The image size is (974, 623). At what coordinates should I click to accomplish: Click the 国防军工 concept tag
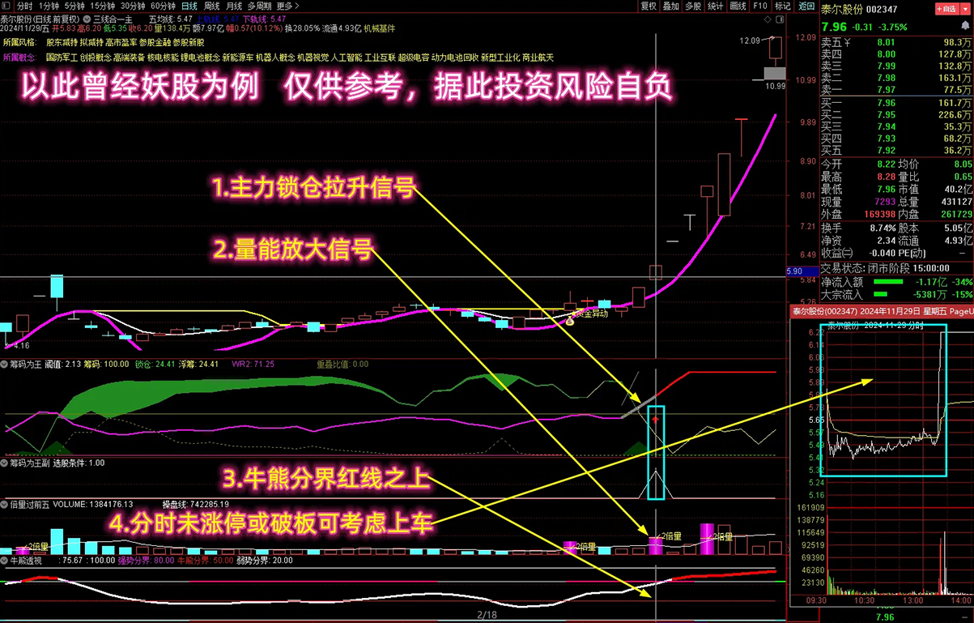[x=62, y=58]
